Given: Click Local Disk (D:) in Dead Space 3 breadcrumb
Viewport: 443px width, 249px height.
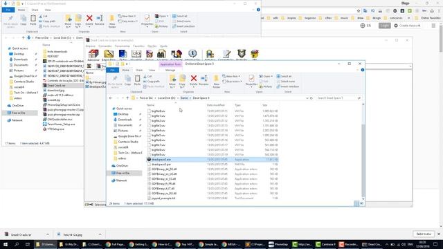Looking at the screenshot, I should (x=166, y=98).
